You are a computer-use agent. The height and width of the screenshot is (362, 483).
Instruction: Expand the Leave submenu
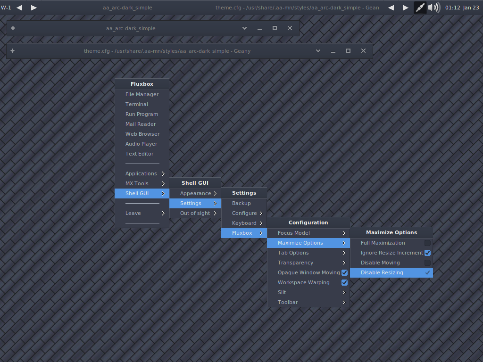(142, 213)
